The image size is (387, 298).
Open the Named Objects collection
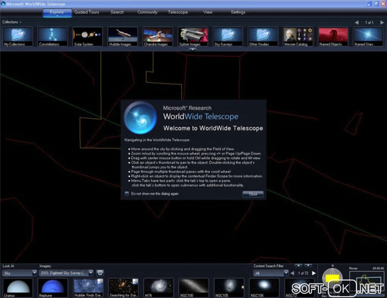click(x=333, y=36)
